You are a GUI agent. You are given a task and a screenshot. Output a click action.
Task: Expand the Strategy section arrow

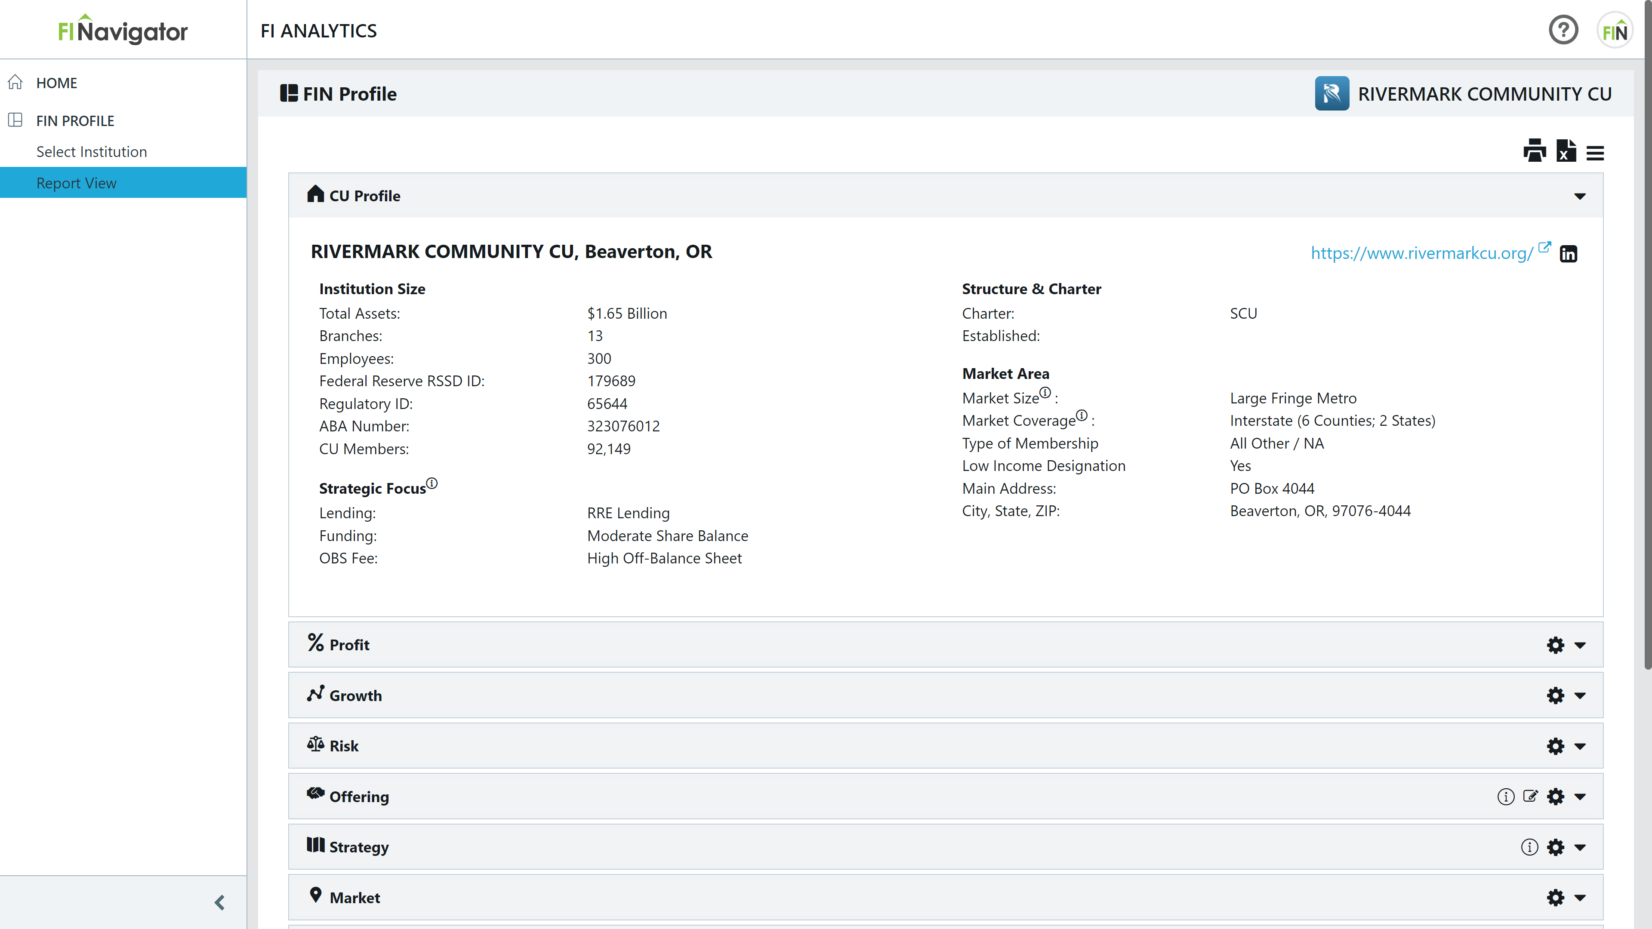coord(1580,848)
